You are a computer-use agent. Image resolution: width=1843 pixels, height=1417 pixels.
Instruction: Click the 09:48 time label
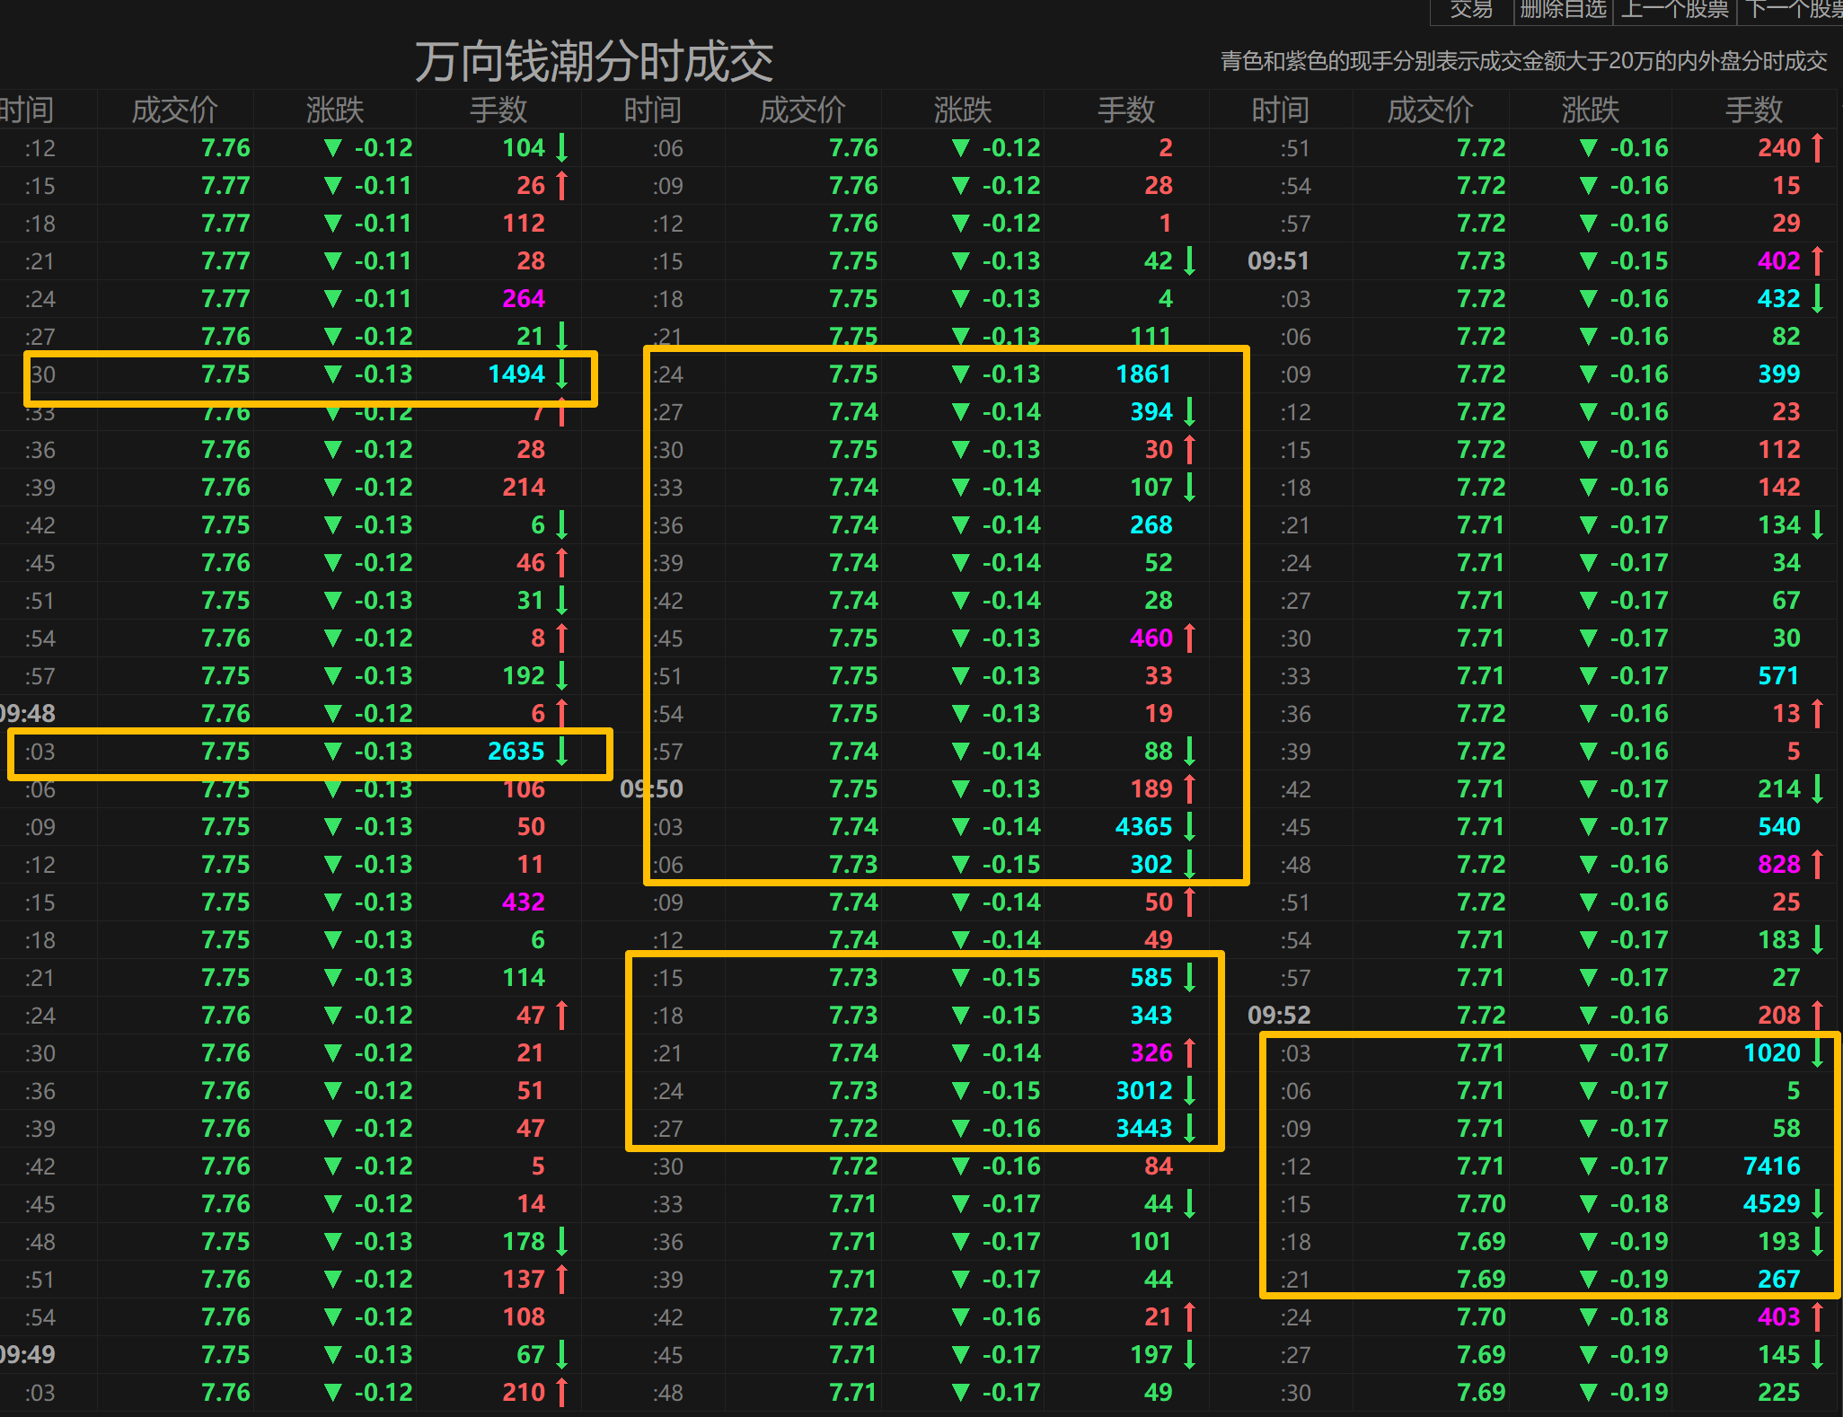[28, 713]
